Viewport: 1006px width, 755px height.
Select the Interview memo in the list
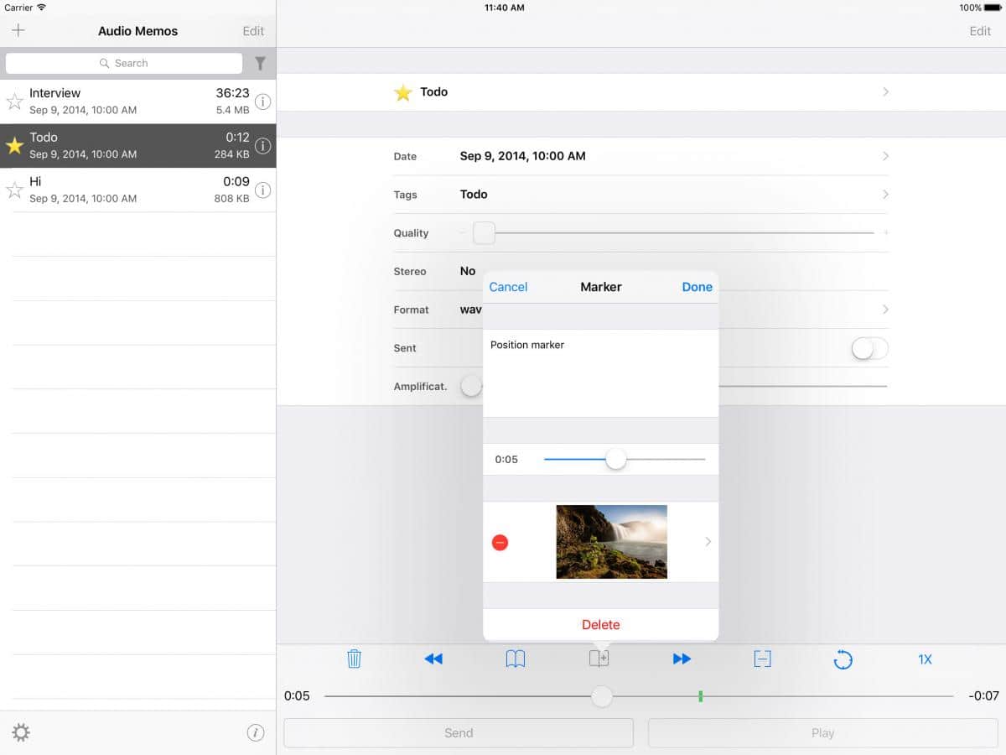pyautogui.click(x=126, y=102)
